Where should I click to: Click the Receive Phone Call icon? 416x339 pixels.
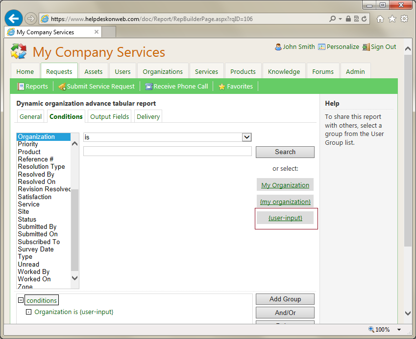[x=149, y=87]
